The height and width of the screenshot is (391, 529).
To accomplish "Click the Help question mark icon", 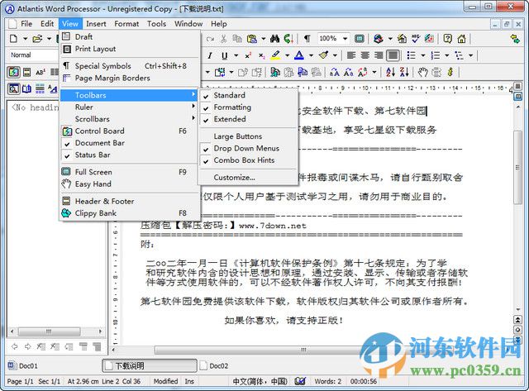I will coord(447,39).
